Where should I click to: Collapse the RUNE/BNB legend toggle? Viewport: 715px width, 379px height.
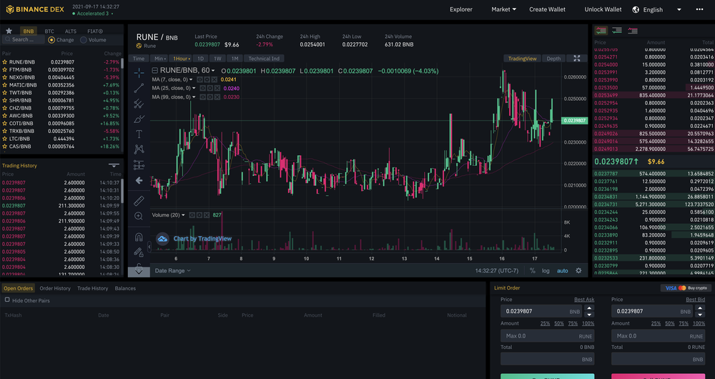pyautogui.click(x=155, y=71)
